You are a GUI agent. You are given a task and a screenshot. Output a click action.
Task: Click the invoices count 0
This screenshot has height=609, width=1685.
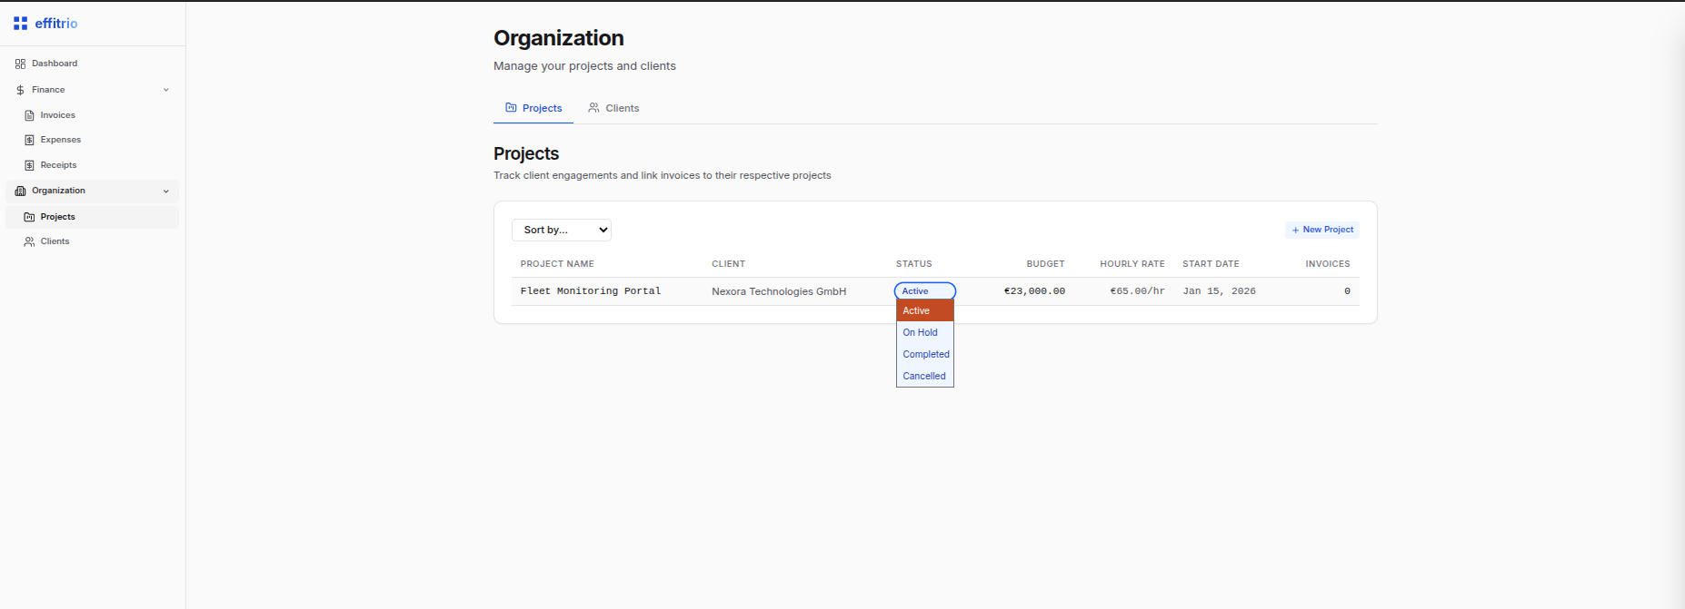click(1347, 291)
